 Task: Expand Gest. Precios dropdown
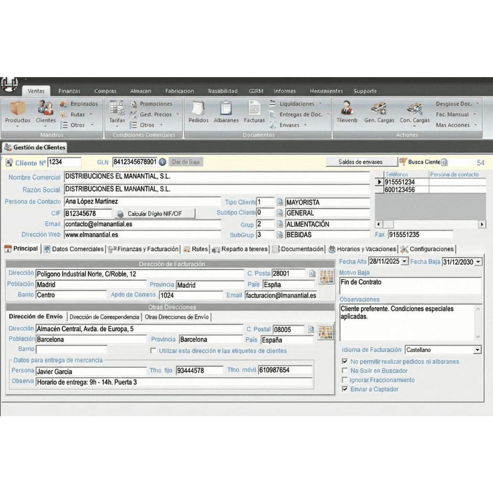pos(178,115)
